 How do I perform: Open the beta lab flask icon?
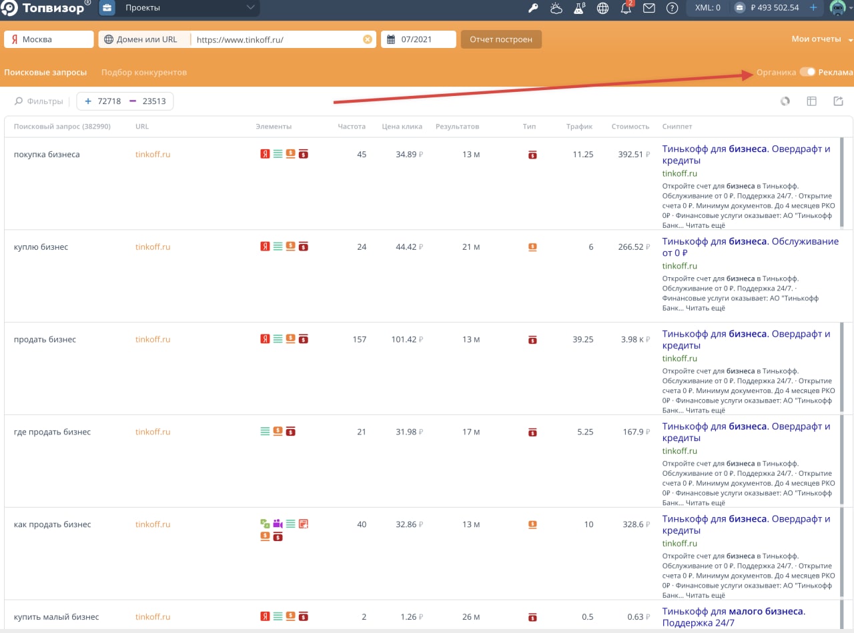[580, 8]
